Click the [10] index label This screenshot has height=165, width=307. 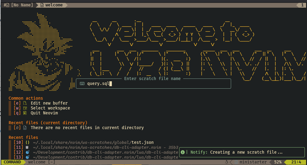coord(18,142)
